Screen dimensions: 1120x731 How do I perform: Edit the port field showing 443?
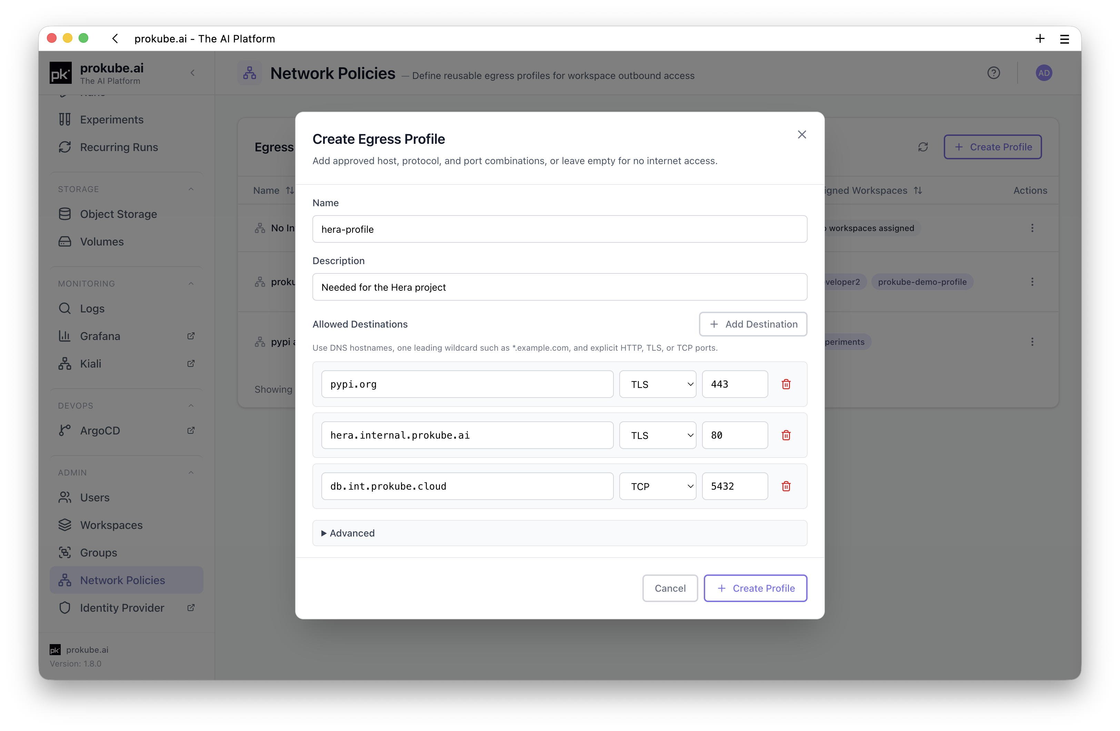tap(734, 384)
